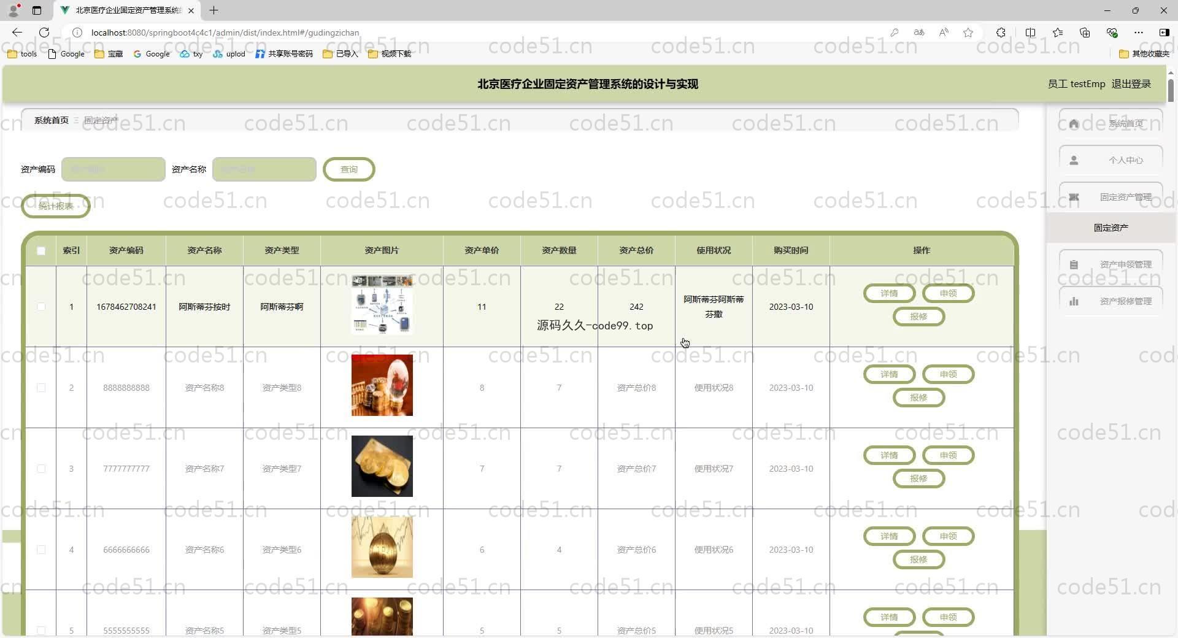
Task: Expand 资产报修管理 sidebar menu
Action: click(x=1111, y=301)
